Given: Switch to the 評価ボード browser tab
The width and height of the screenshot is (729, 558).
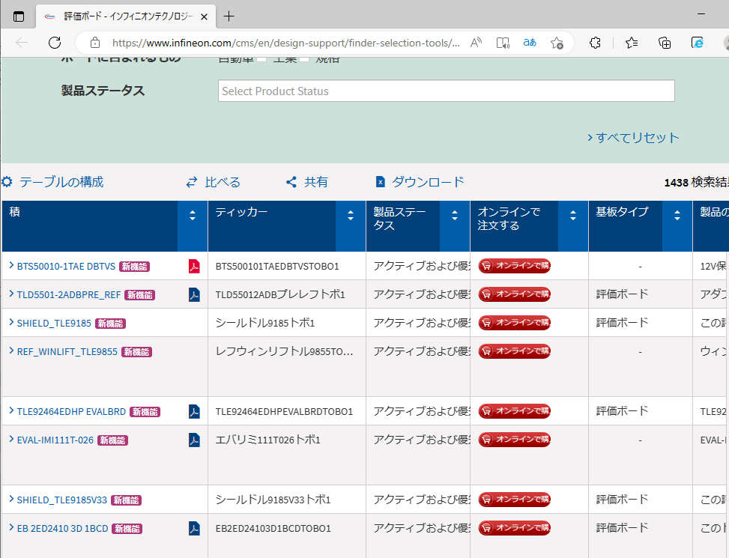Looking at the screenshot, I should coord(126,16).
